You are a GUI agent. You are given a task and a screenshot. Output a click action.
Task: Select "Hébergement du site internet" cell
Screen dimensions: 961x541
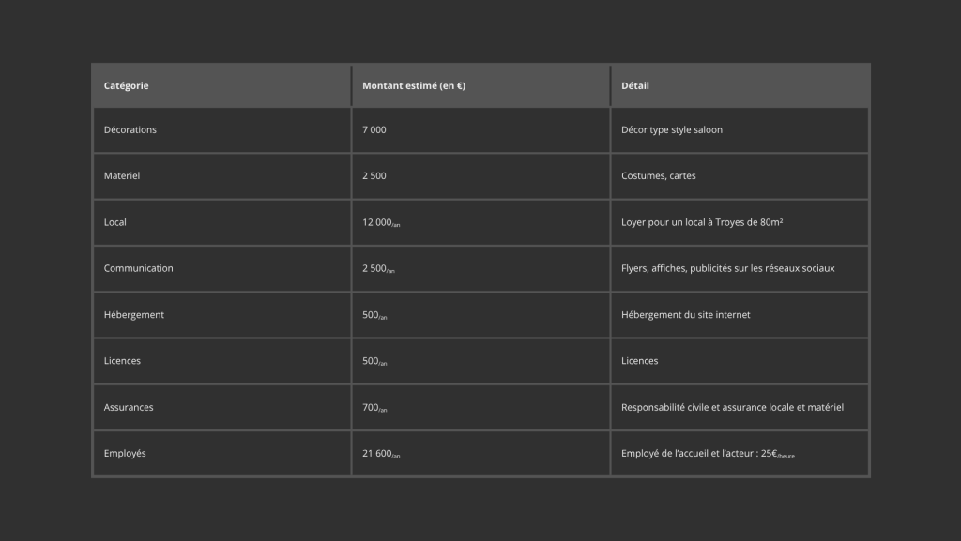[685, 314]
